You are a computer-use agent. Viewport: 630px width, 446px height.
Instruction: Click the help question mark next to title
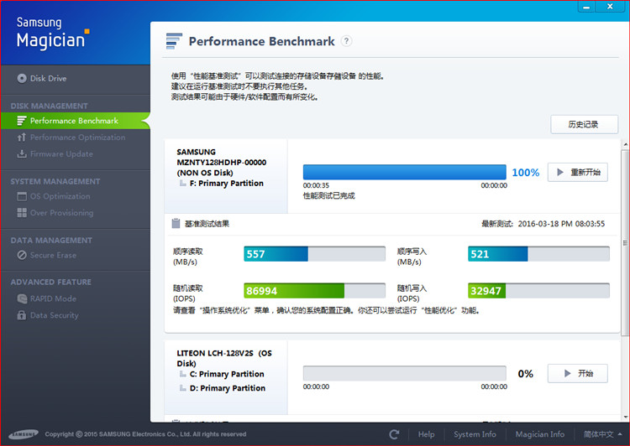346,41
